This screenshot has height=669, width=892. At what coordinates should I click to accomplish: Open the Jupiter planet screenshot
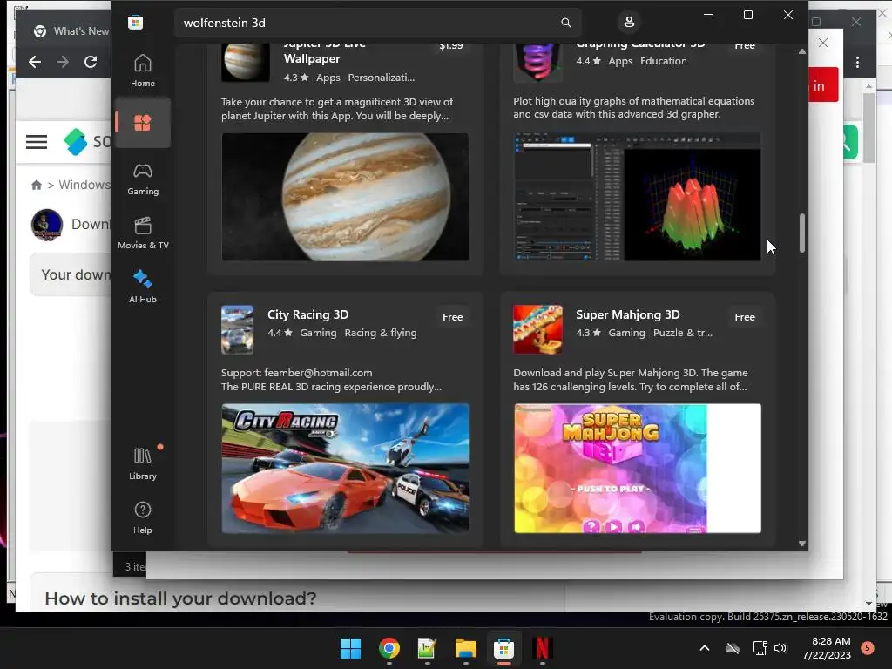345,197
